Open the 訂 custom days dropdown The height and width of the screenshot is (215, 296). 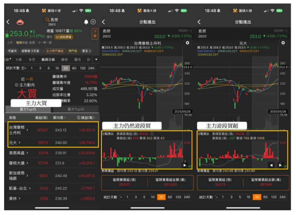coord(24,68)
